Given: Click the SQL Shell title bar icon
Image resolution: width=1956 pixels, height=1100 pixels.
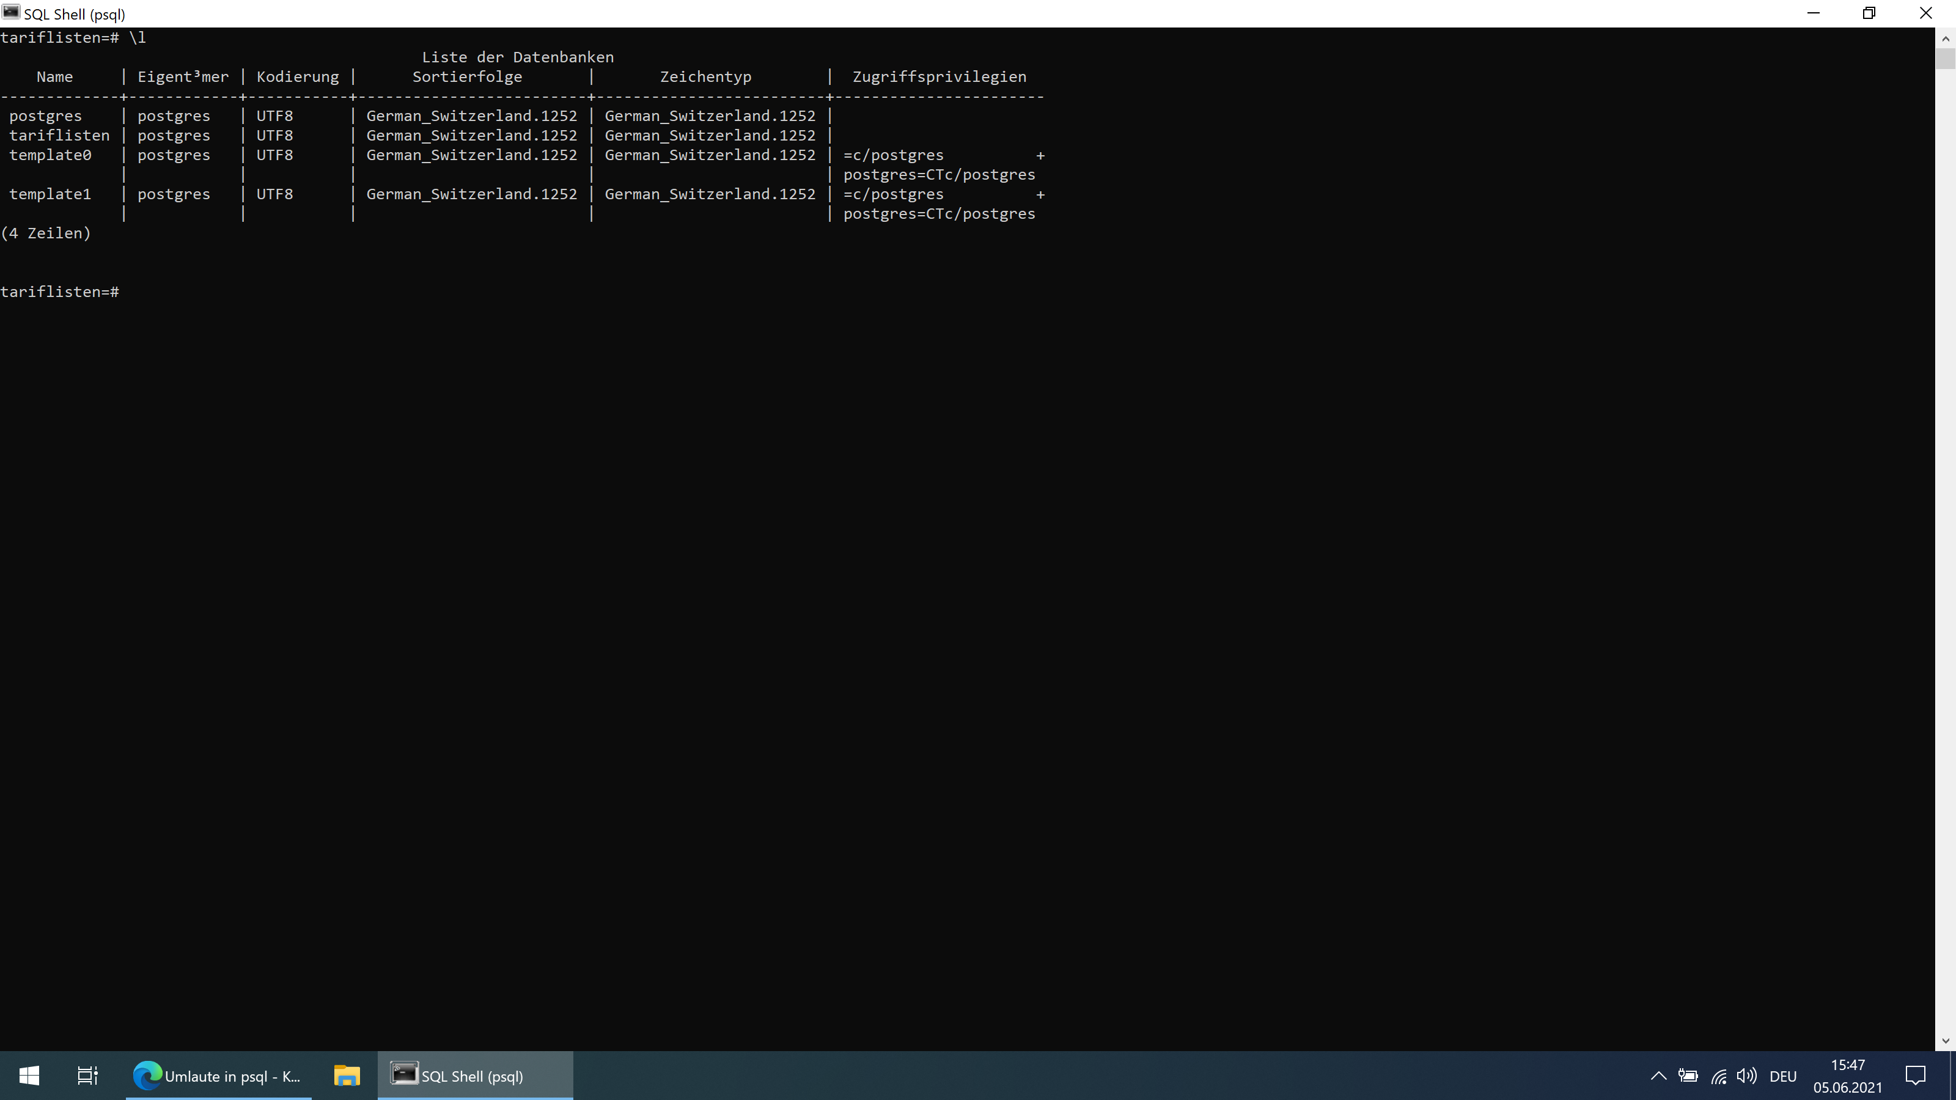Looking at the screenshot, I should (x=10, y=13).
